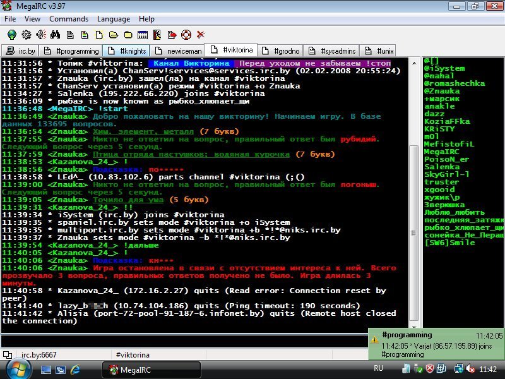Click the red arrow exit icon in toolbar
Screen dimensions: 505x379
coord(171,35)
